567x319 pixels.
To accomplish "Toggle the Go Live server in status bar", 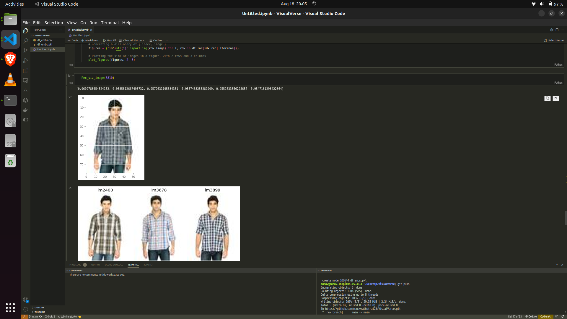I will coord(531,316).
